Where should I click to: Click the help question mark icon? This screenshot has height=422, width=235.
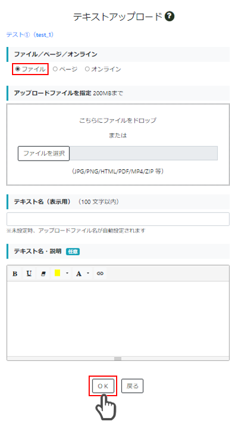pos(170,17)
